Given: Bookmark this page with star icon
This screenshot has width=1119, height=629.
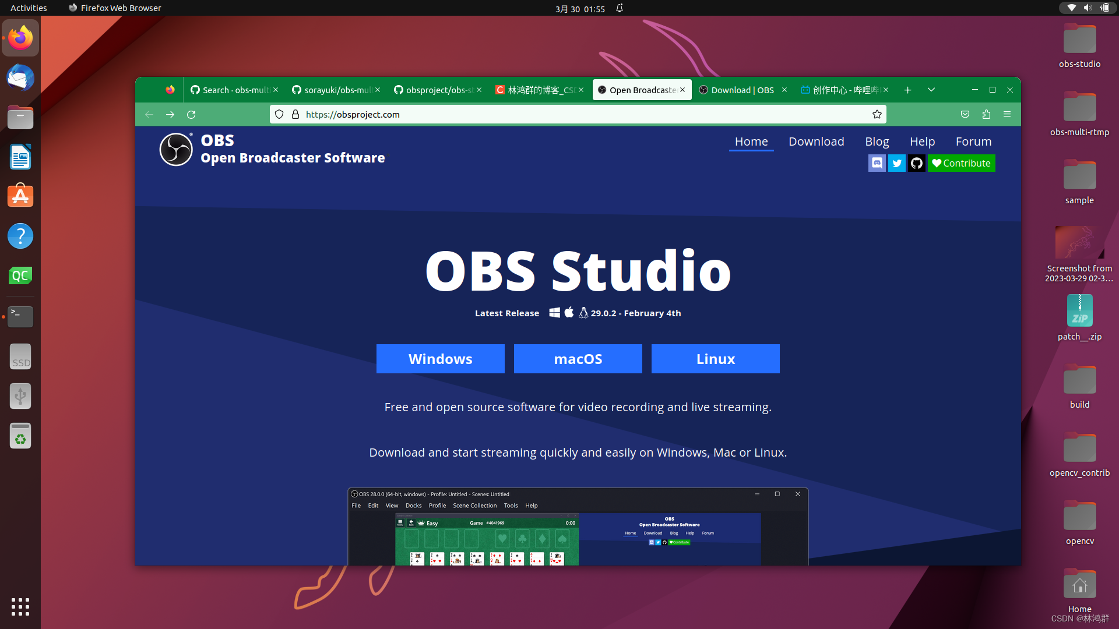Looking at the screenshot, I should pos(877,114).
